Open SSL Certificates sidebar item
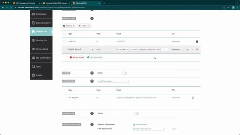 point(41,58)
